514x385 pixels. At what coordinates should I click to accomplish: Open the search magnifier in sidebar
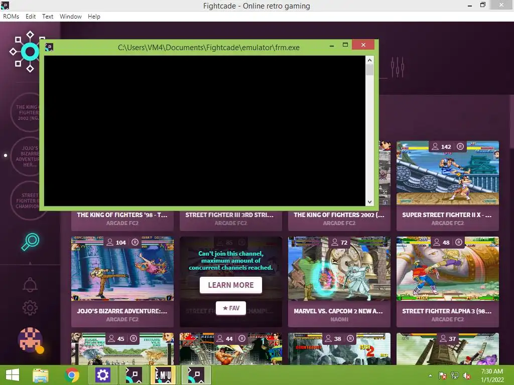tap(30, 242)
